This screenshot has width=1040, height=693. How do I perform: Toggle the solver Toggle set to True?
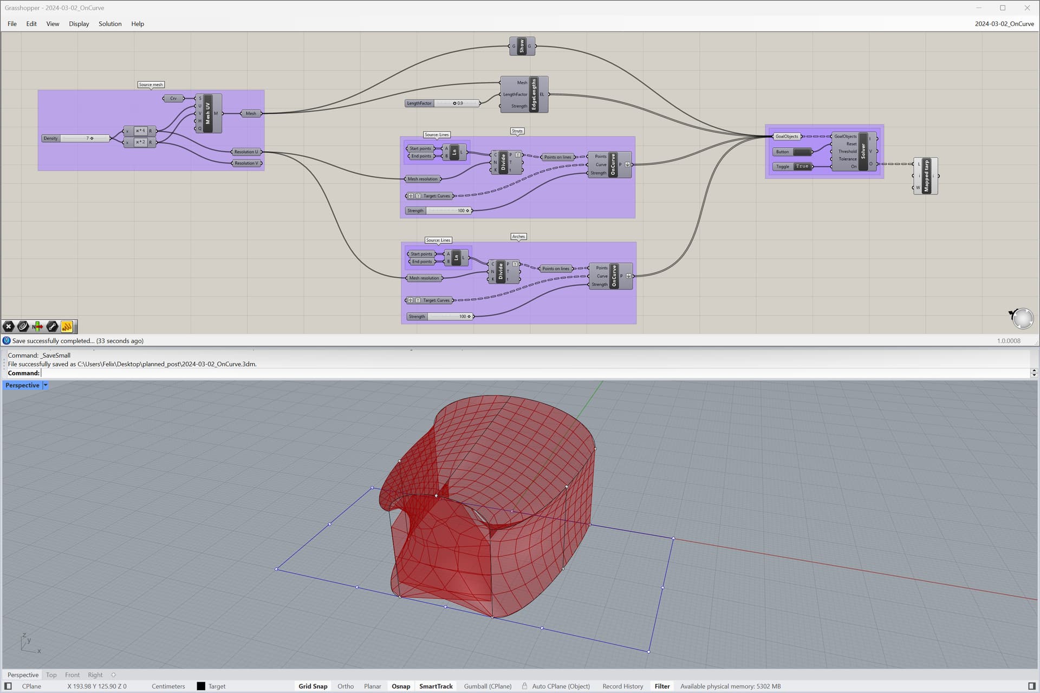[802, 166]
